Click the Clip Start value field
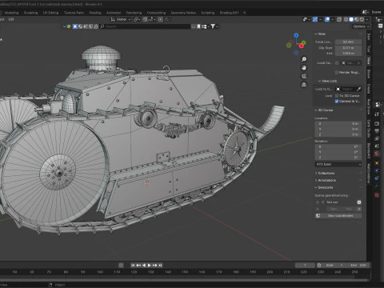This screenshot has height=288, width=384. (348, 48)
